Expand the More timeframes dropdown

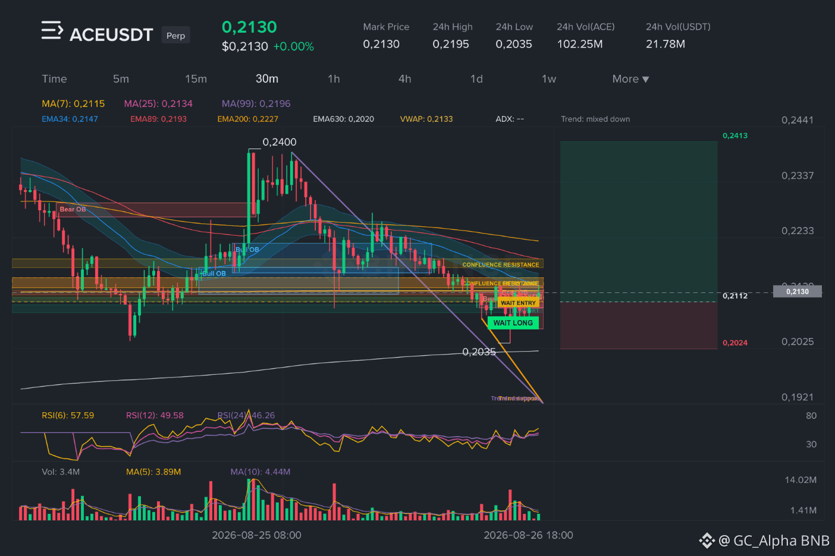tap(630, 79)
